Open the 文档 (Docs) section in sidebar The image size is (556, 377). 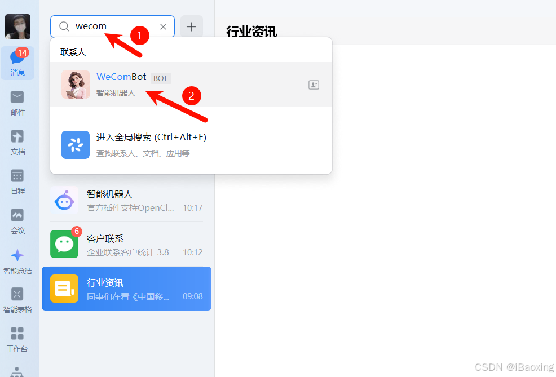click(17, 144)
